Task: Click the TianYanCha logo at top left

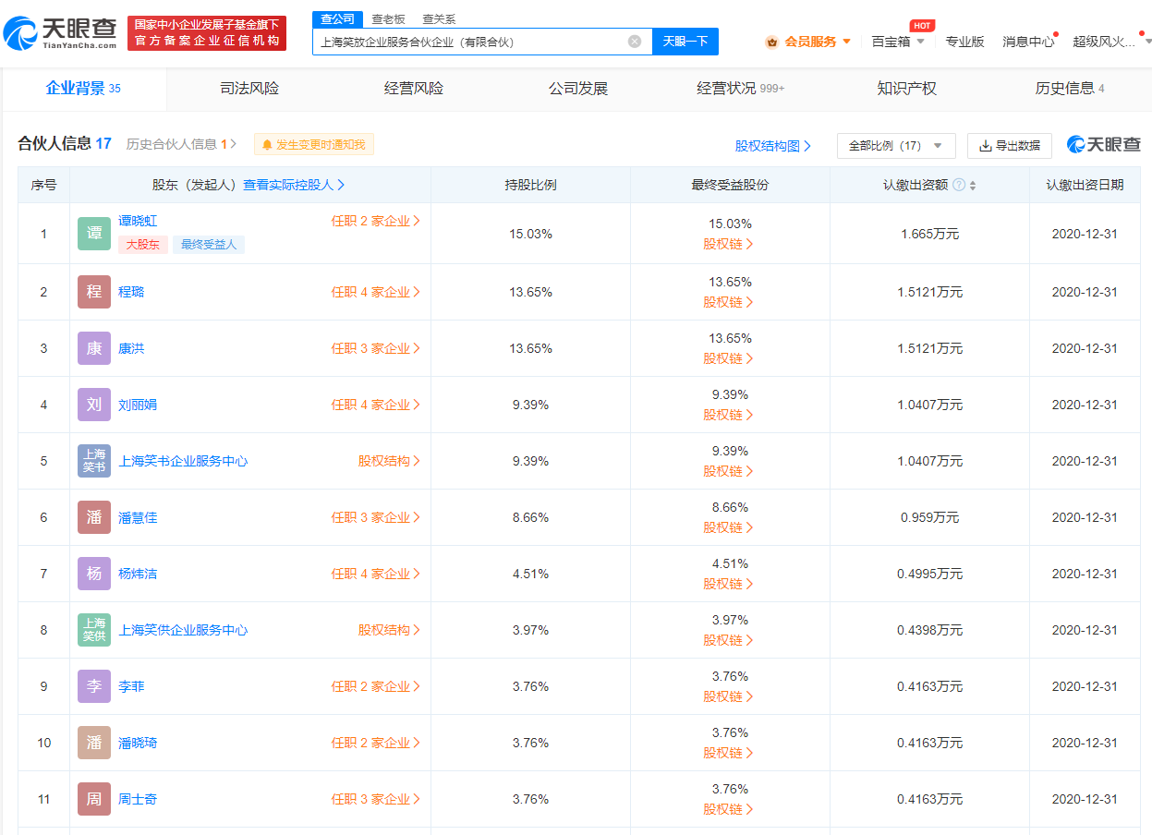Action: point(60,33)
